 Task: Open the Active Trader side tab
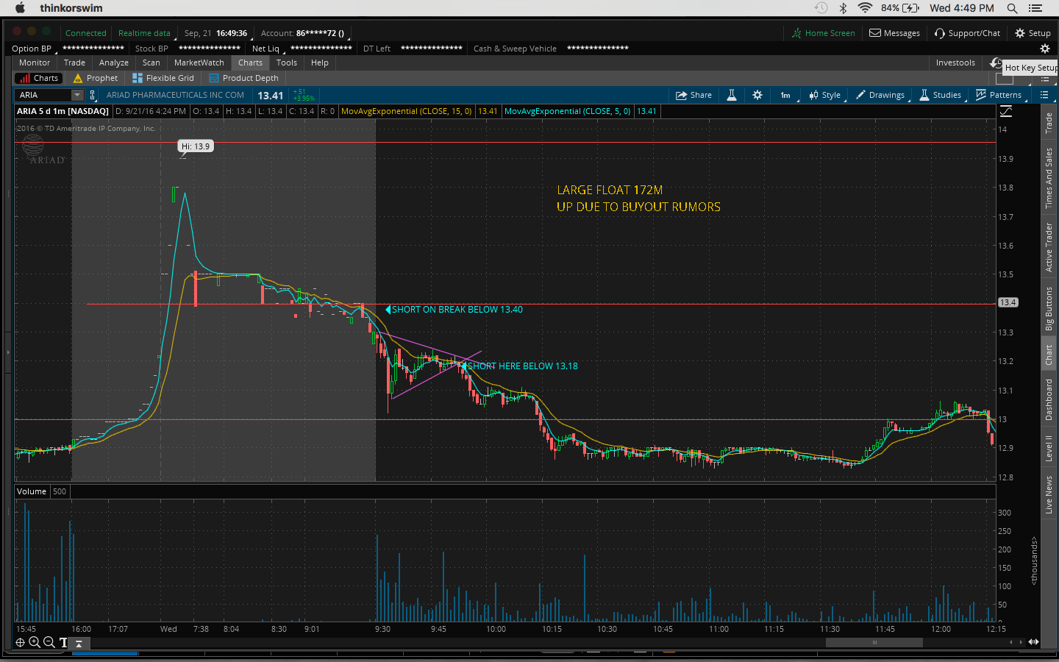tap(1049, 247)
